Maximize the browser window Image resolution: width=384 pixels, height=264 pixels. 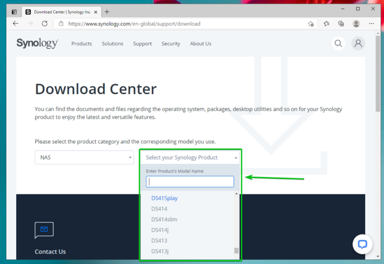(x=358, y=9)
